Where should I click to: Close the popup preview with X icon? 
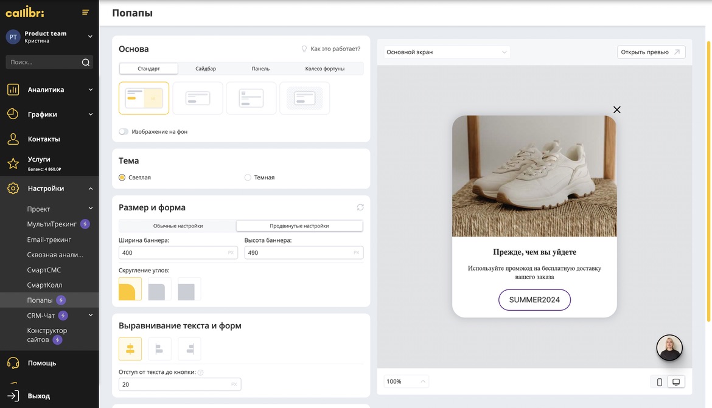[616, 110]
